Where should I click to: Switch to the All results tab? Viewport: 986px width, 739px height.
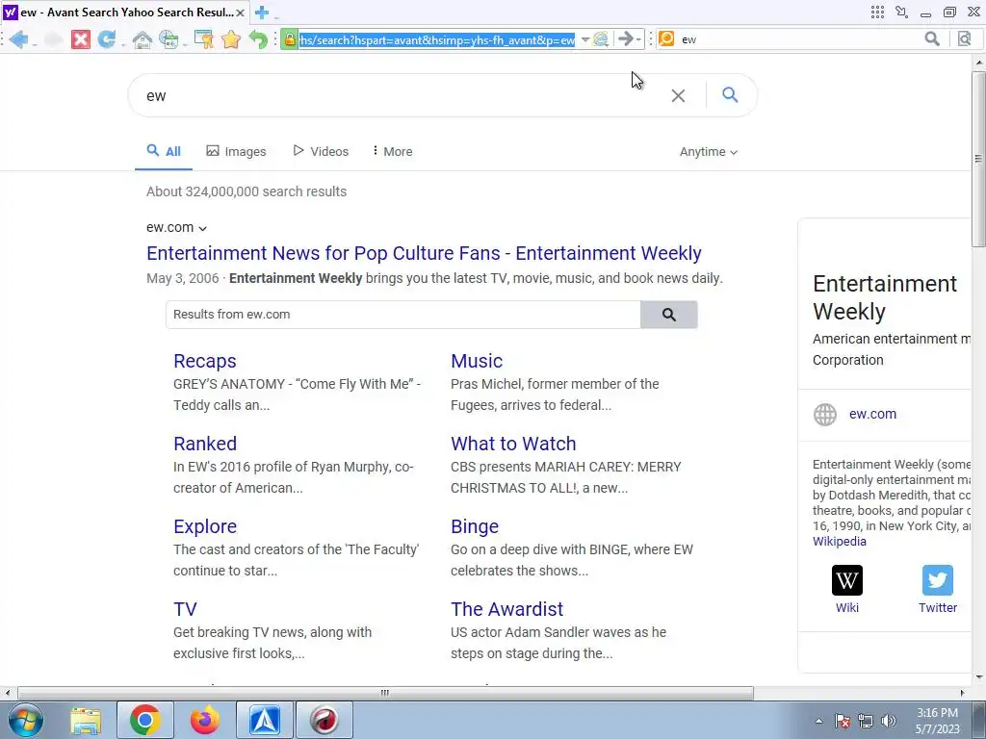tap(164, 151)
